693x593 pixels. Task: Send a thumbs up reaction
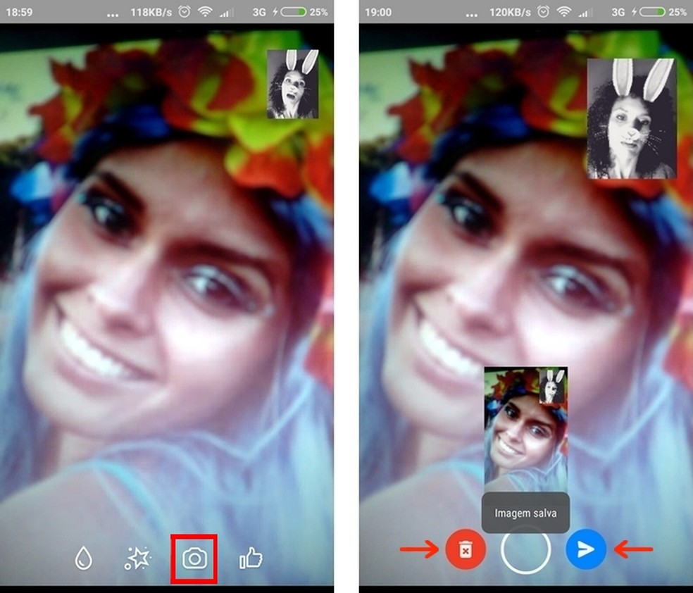249,558
